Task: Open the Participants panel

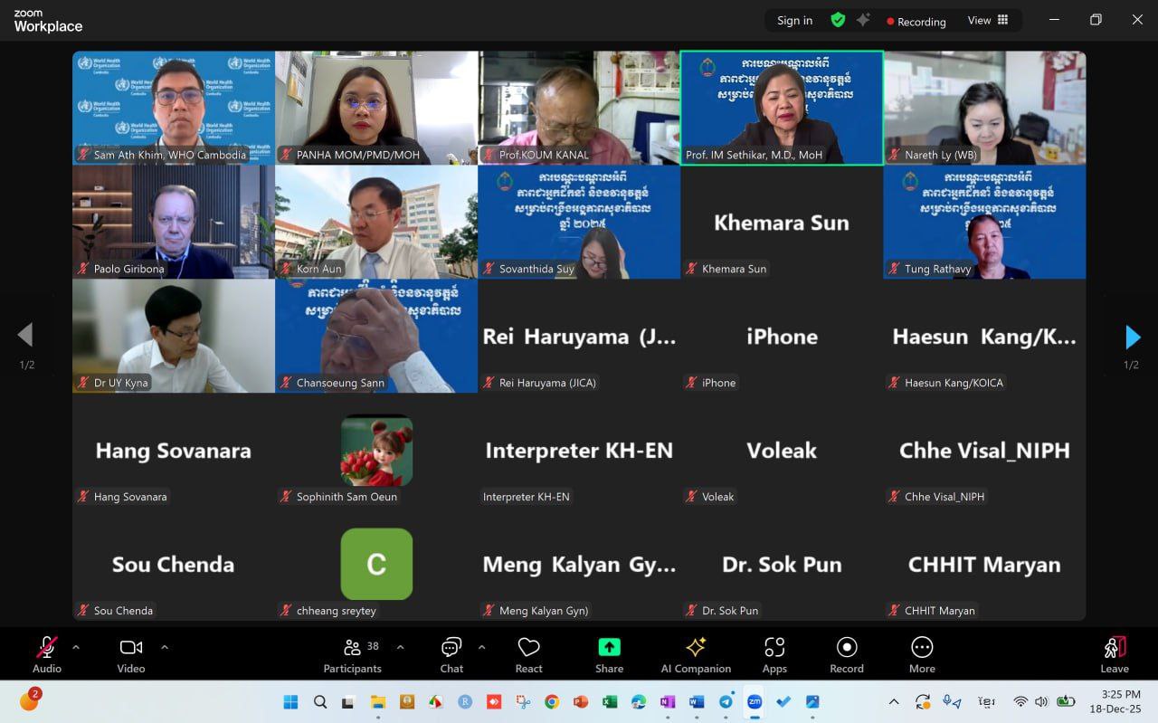Action: click(352, 655)
